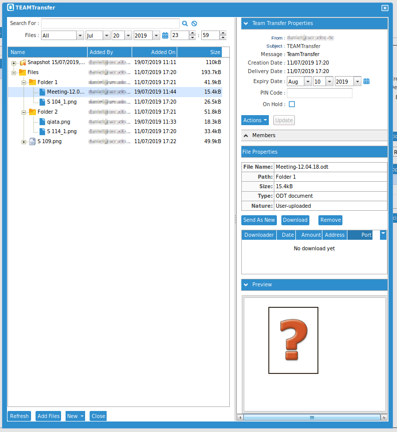
Task: Click the Meeting-12.0 file icon
Action: pos(42,92)
